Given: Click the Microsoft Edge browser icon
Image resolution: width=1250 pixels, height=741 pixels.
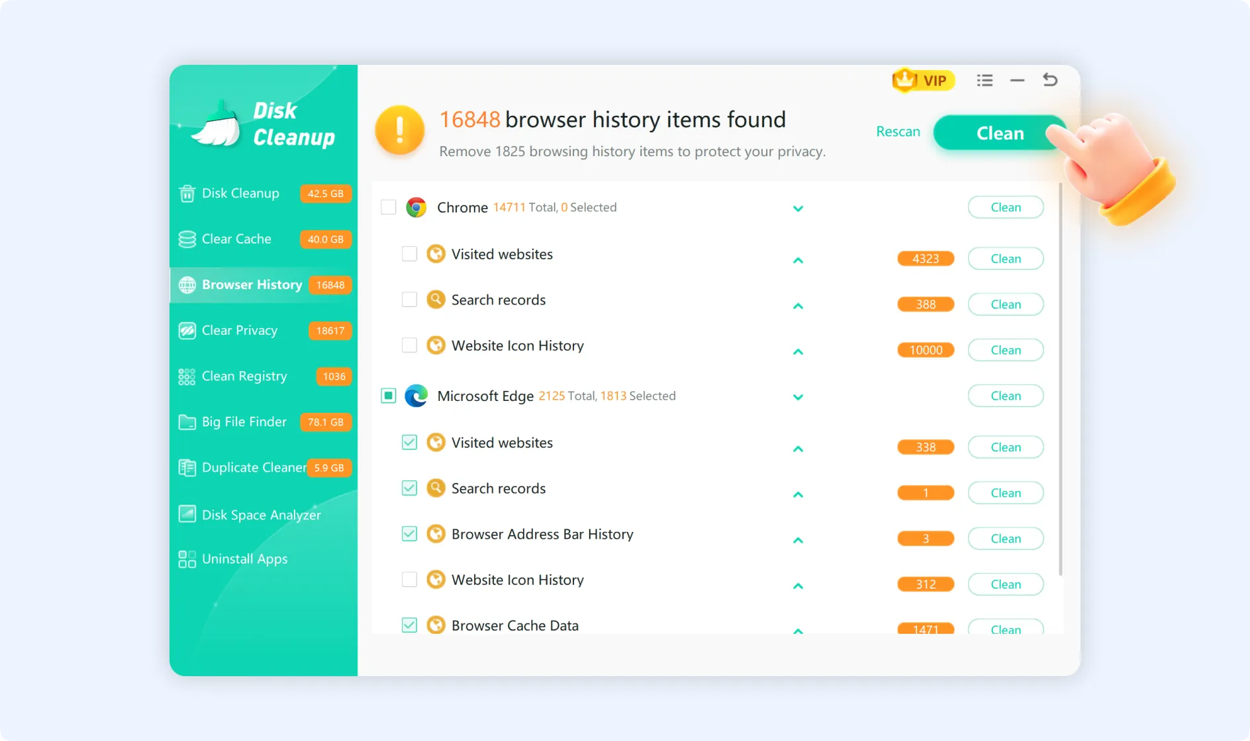Looking at the screenshot, I should click(416, 396).
